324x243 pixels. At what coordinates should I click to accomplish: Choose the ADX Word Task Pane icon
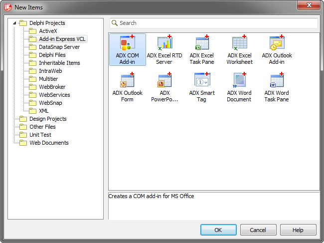(x=277, y=80)
